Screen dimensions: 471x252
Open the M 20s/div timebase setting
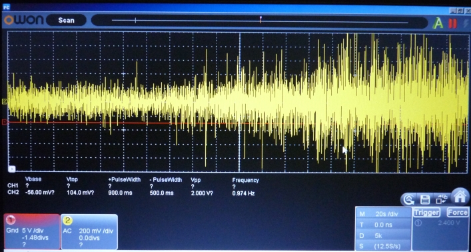[384, 214]
